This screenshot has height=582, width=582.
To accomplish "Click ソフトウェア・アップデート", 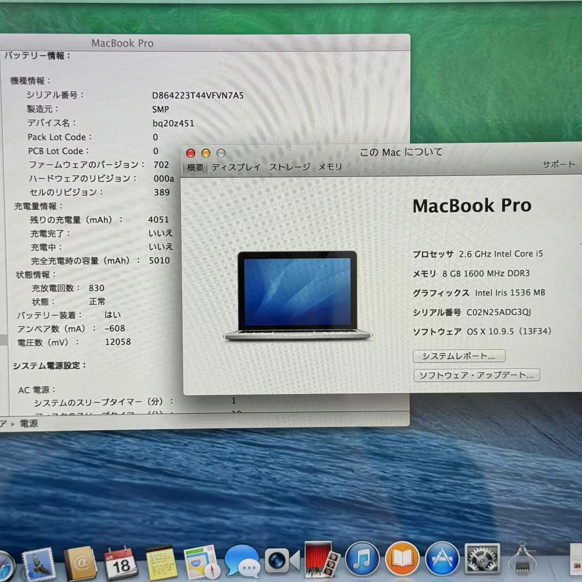I will click(x=477, y=375).
